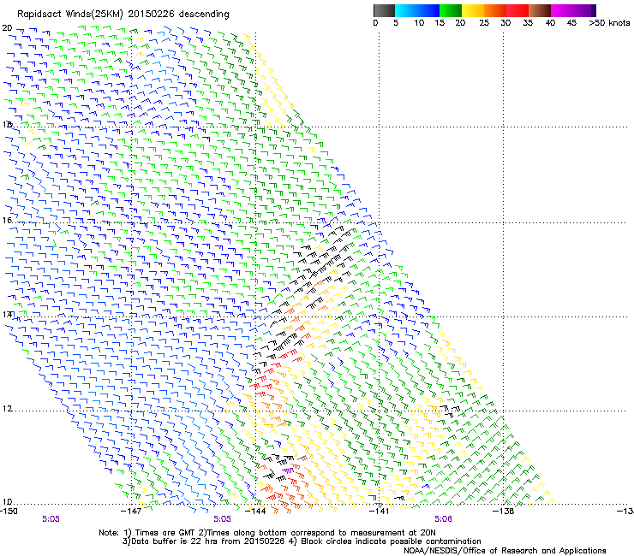Click the longitude label '-147'
The height and width of the screenshot is (556, 634).
[131, 512]
